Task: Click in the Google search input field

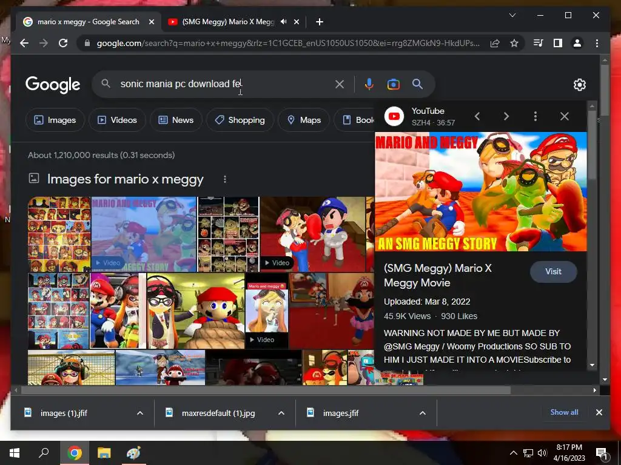Action: [x=226, y=84]
